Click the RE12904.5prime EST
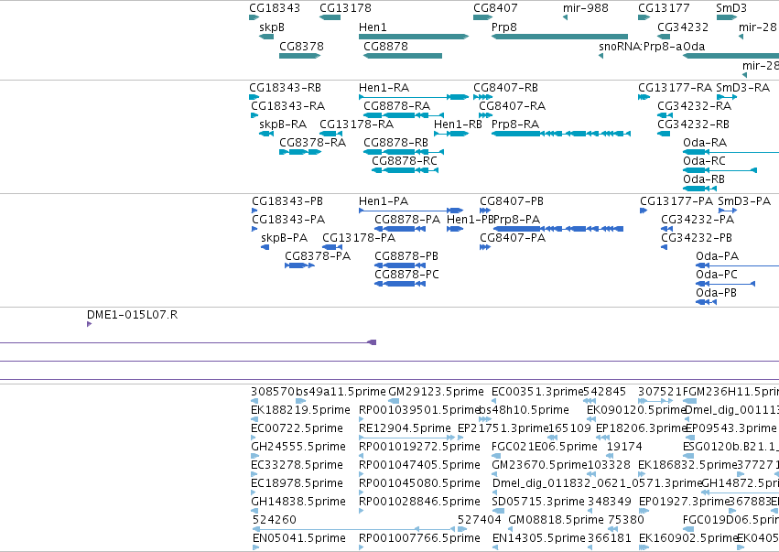The image size is (779, 552). coord(406,438)
